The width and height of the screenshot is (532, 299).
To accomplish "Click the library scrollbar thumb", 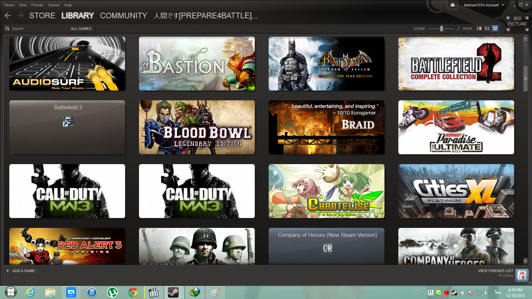I will point(525,79).
